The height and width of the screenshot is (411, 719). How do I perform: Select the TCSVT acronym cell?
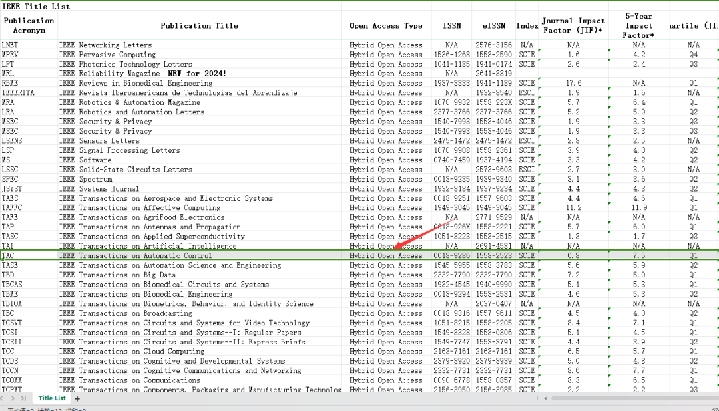(x=29, y=323)
